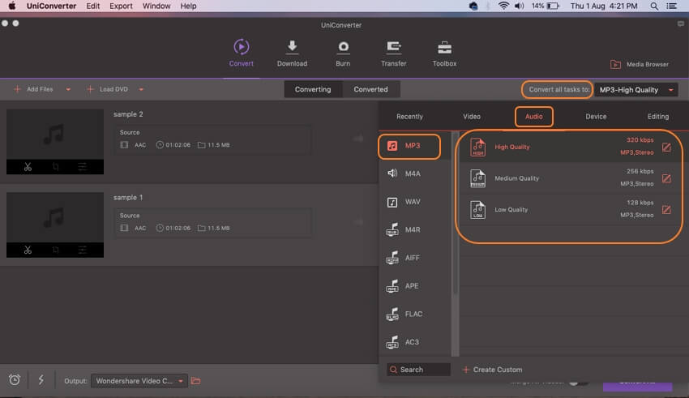Open the UniConverter app menu
This screenshot has width=689, height=398.
[x=51, y=6]
